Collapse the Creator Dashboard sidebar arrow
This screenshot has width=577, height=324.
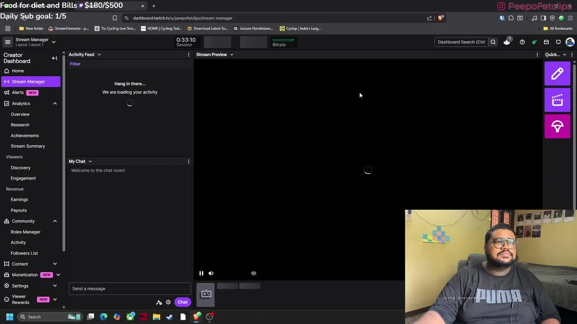(x=55, y=58)
